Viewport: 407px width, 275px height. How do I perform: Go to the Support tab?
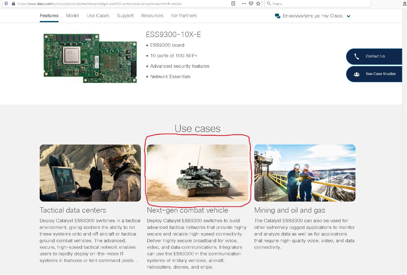tap(125, 16)
